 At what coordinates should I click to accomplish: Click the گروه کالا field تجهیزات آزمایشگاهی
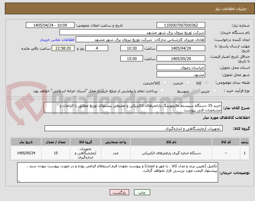134,128
